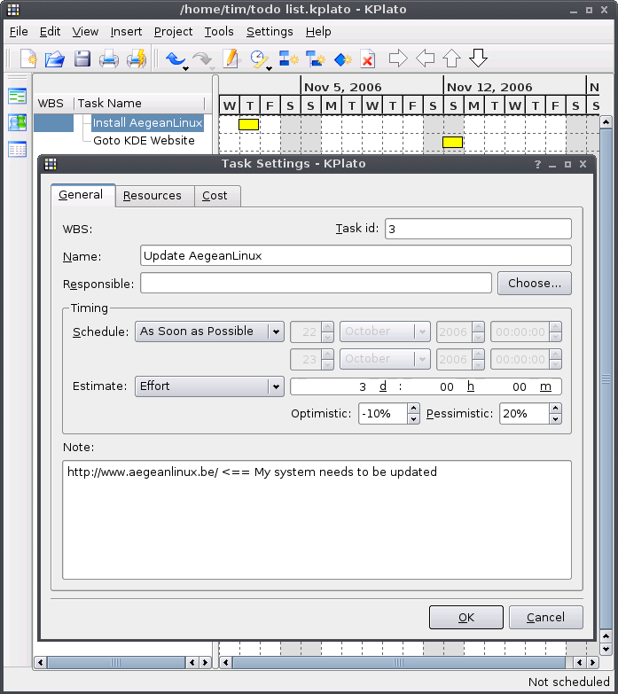Click the Name field Update AegeanLinux
This screenshot has width=618, height=694.
[356, 256]
